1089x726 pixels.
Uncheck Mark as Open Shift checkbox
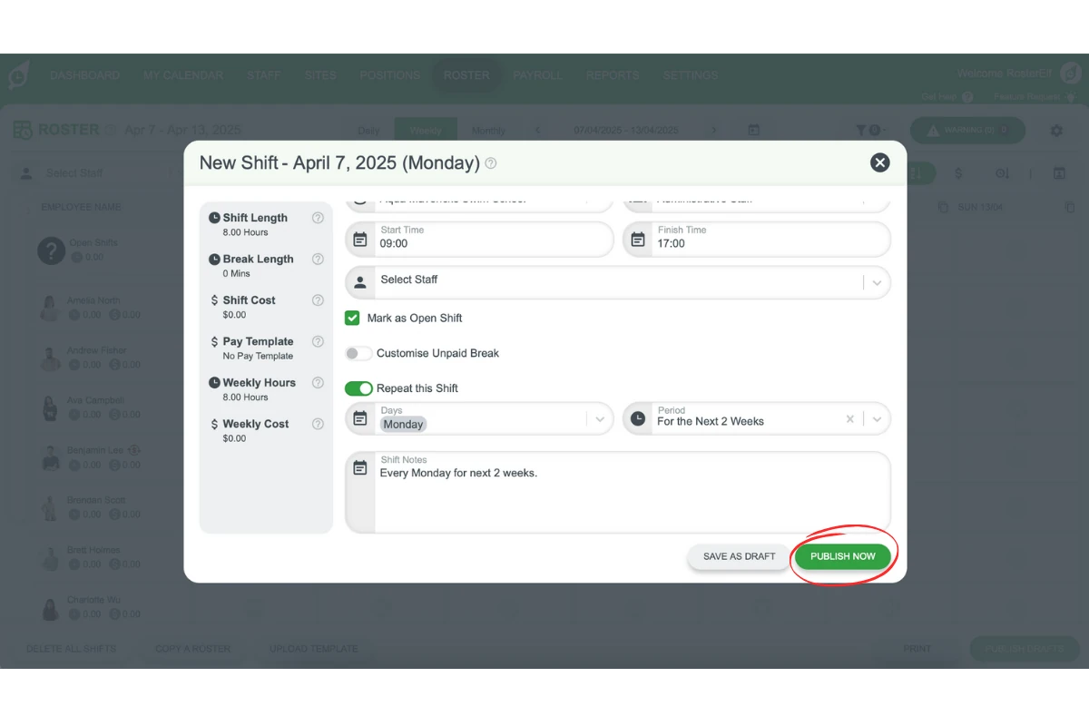352,318
